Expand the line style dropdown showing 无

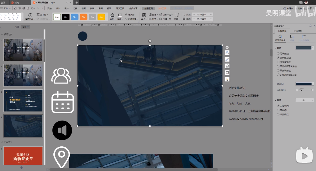point(305,100)
